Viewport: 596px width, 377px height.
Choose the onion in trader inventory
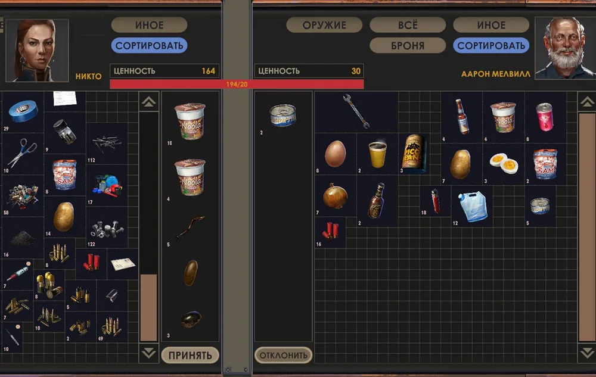(335, 195)
